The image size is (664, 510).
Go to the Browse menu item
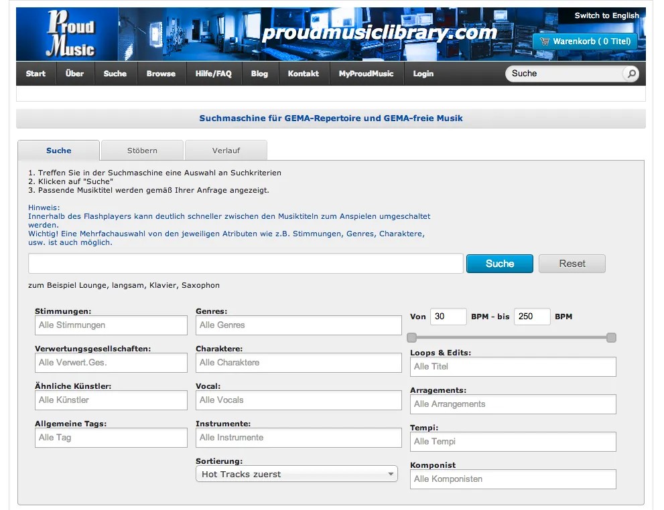point(161,74)
